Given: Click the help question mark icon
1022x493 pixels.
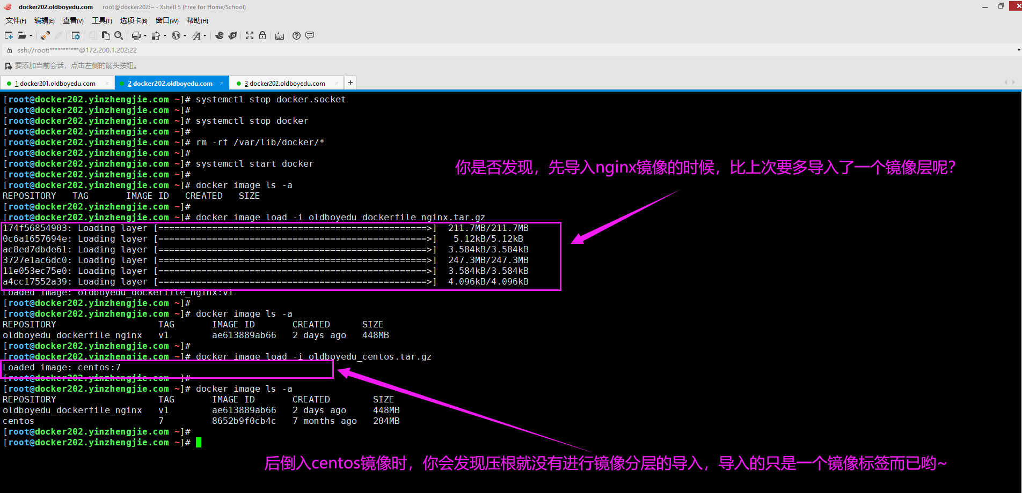Looking at the screenshot, I should (296, 35).
